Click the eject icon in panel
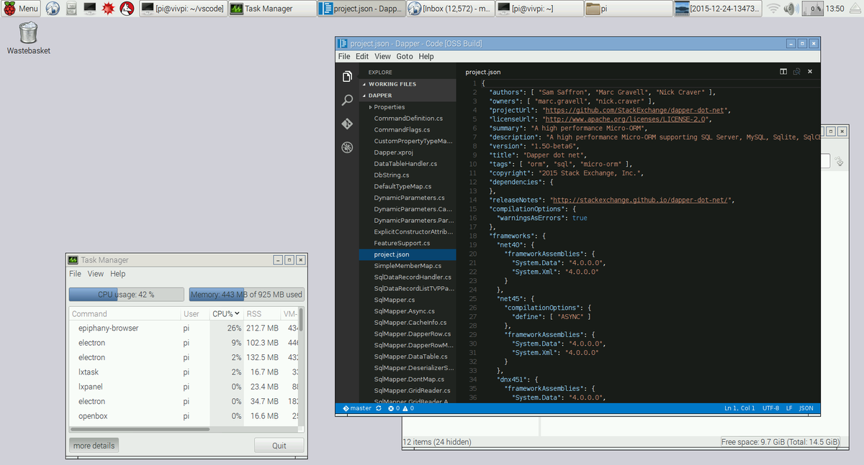The image size is (864, 465). [855, 9]
